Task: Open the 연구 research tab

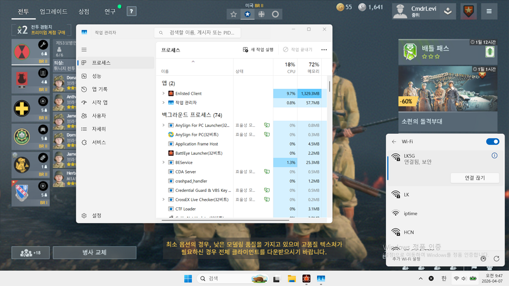Action: [x=110, y=12]
